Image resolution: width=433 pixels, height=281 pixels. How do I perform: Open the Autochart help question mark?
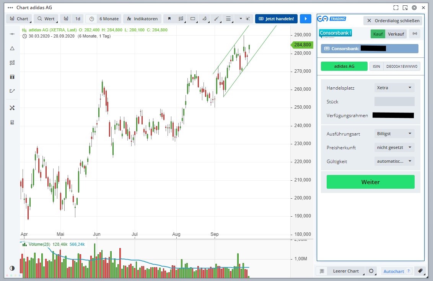coord(409,271)
